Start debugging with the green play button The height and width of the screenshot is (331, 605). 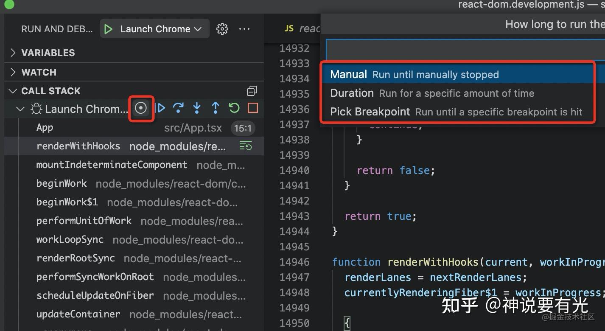[108, 28]
